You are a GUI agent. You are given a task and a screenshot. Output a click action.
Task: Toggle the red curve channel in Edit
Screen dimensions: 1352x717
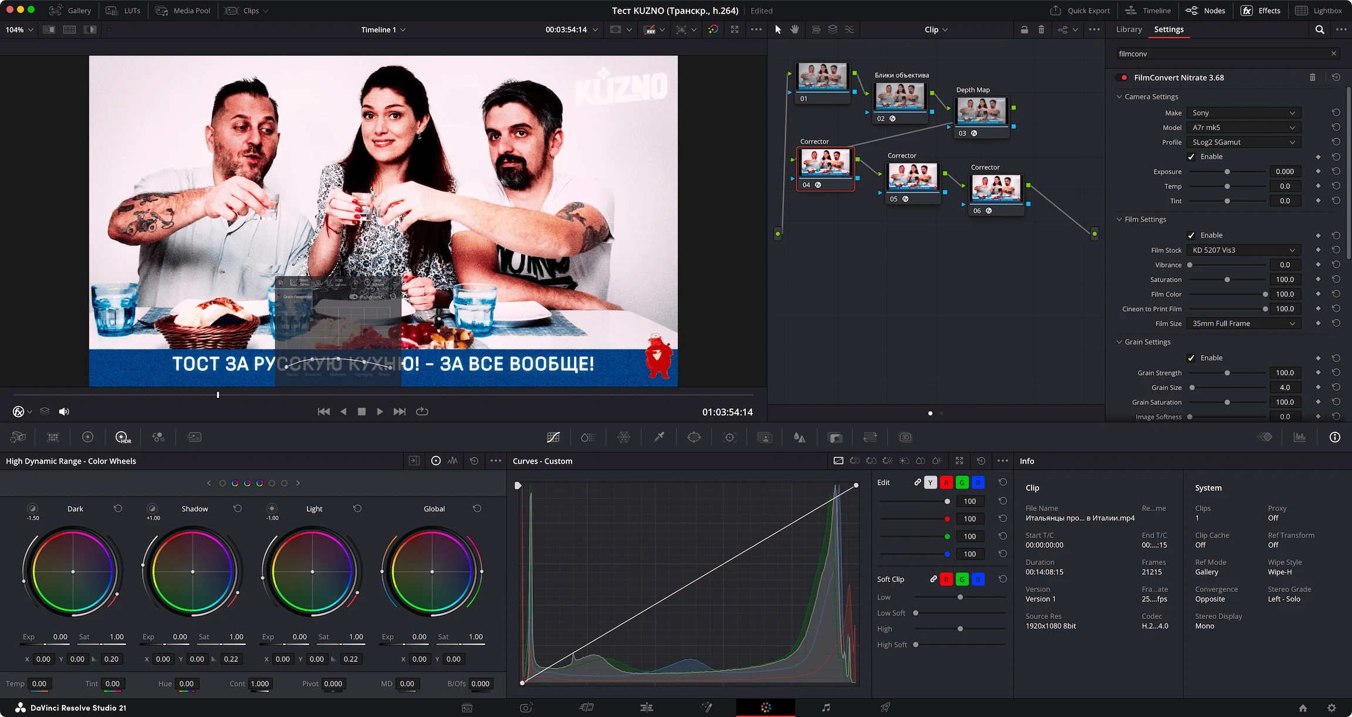[x=946, y=482]
